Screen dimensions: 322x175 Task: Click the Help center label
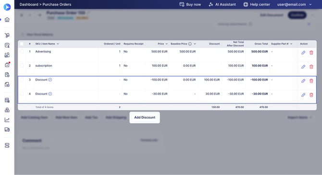coord(260,4)
